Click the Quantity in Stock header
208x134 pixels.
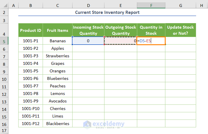(151, 30)
